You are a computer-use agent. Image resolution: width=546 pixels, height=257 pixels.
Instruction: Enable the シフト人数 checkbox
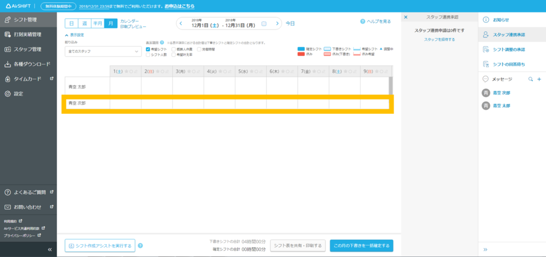148,55
